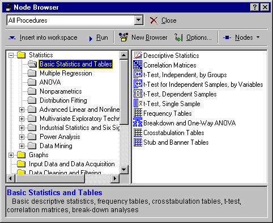This screenshot has height=223, width=273.
Task: Expand the Graphs tree node
Action: point(11,155)
